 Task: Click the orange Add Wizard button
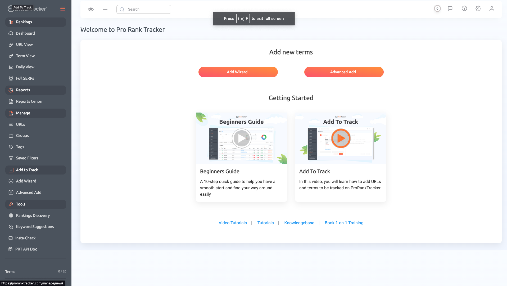coord(238,72)
